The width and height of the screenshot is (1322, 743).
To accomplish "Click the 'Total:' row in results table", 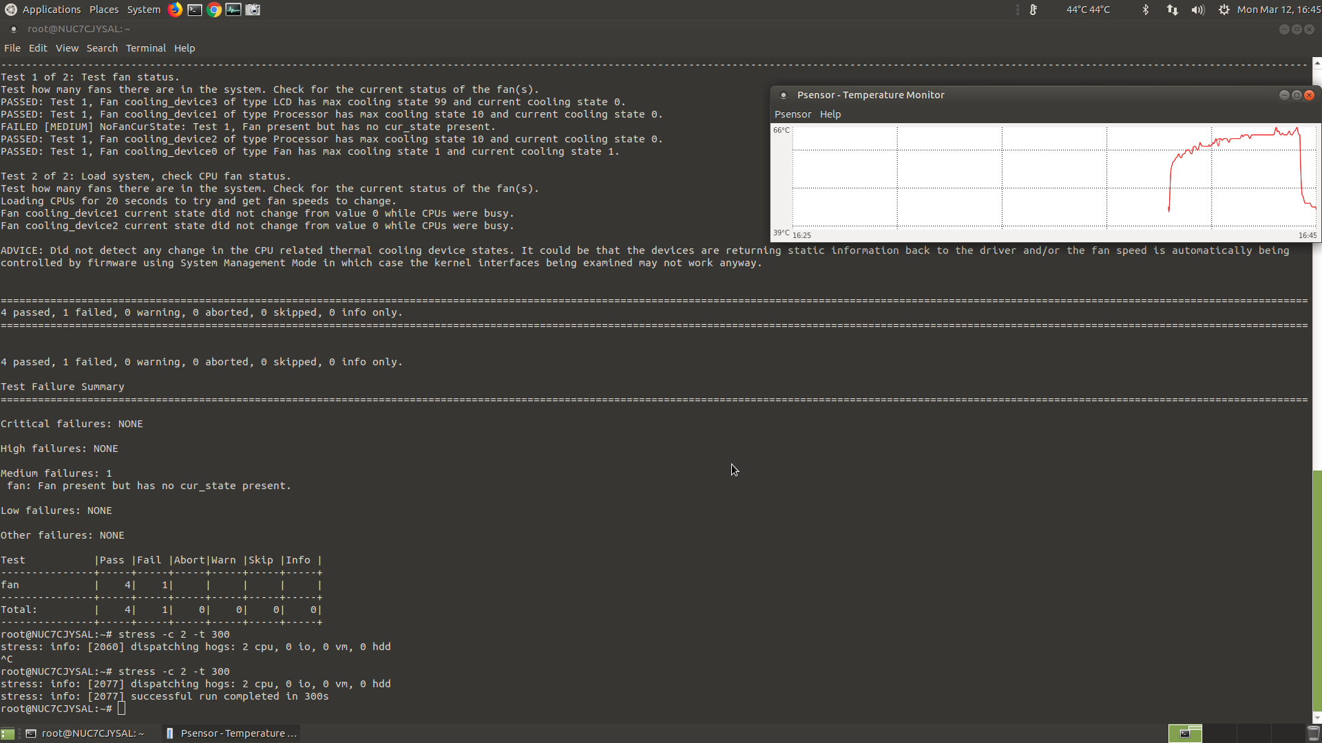I will click(x=161, y=610).
